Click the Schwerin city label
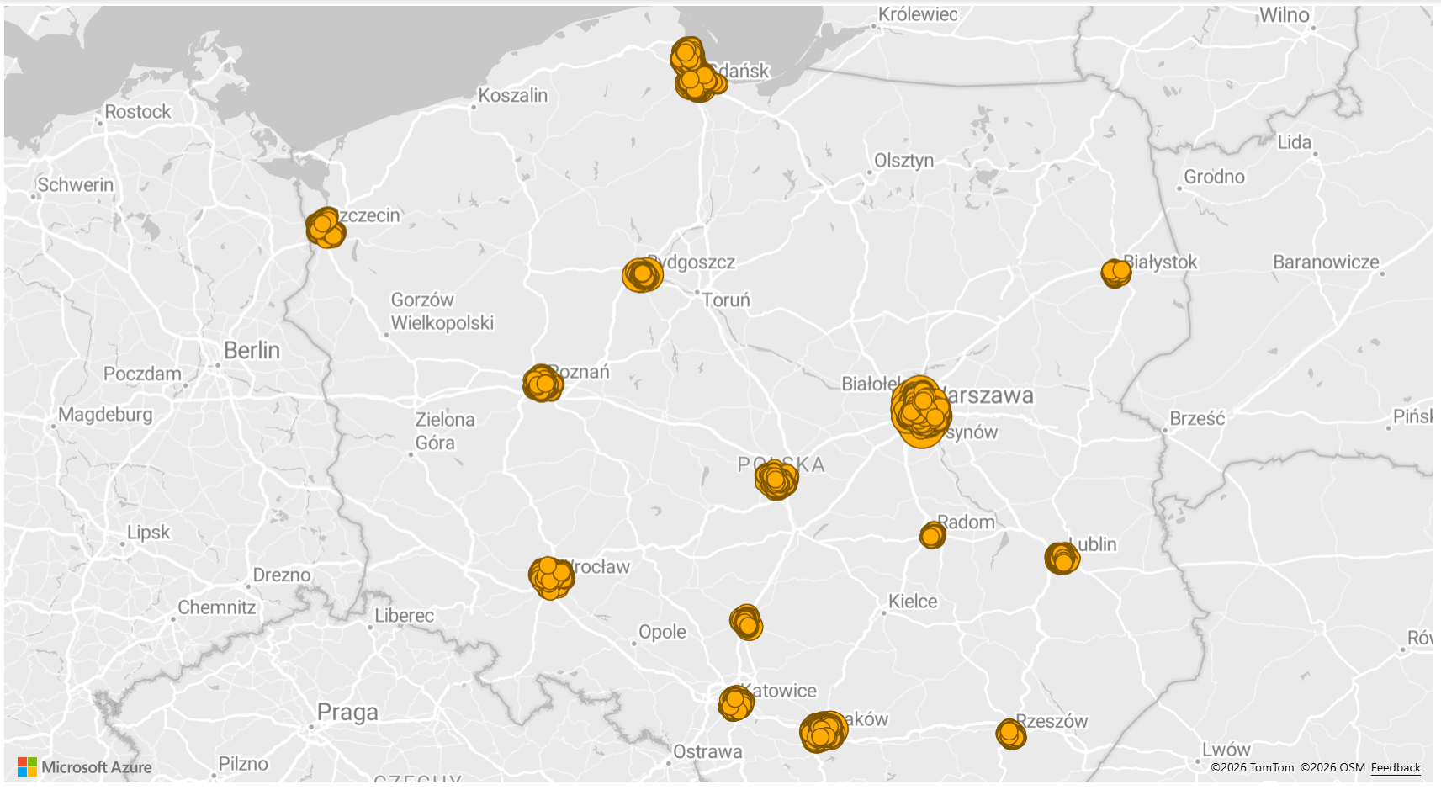1441x790 pixels. 75,184
